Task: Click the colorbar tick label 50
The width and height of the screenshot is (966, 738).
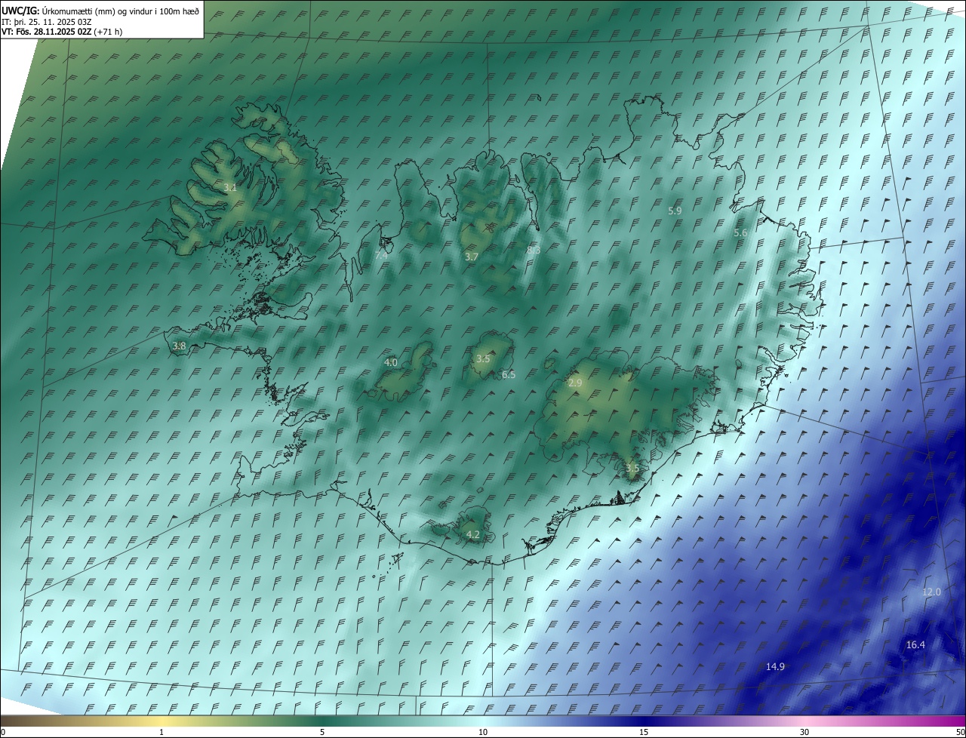Action: coord(960,732)
